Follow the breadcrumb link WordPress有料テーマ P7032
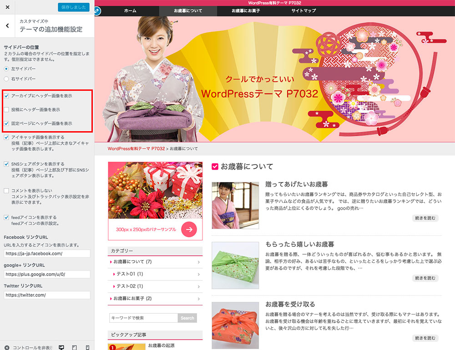Image resolution: width=455 pixels, height=350 pixels. click(x=136, y=148)
